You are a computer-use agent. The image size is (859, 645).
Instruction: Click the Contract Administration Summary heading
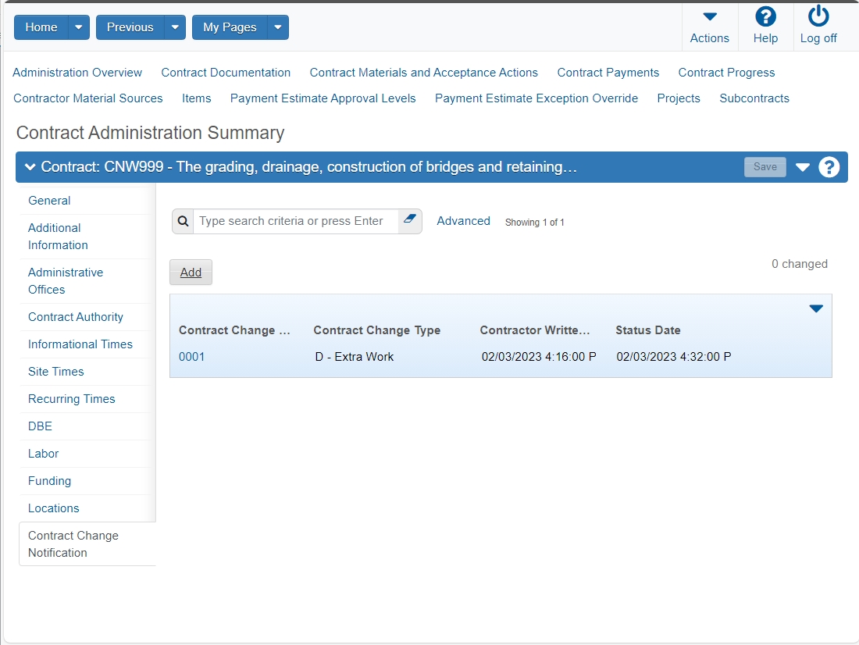(150, 133)
